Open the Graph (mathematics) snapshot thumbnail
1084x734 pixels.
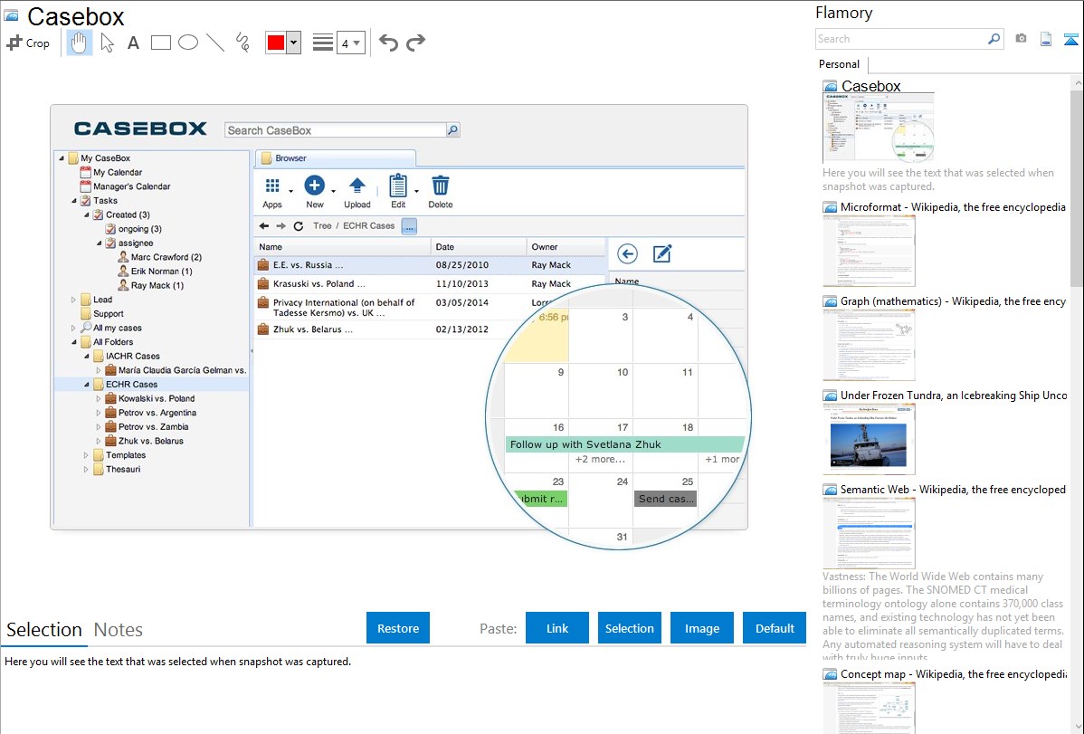869,345
